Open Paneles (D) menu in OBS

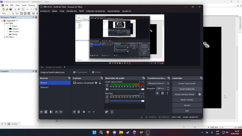tap(72, 11)
